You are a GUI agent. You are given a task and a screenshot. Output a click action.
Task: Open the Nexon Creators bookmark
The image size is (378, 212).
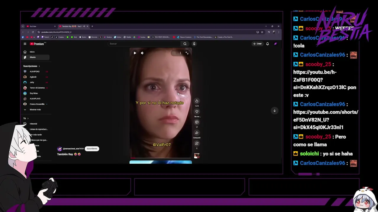click(x=184, y=37)
